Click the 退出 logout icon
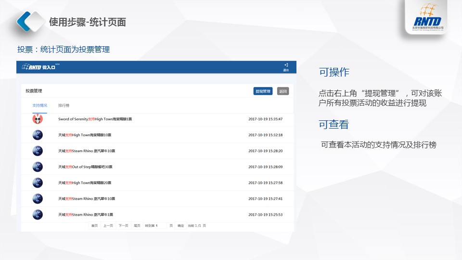The width and height of the screenshot is (462, 260). point(286,66)
